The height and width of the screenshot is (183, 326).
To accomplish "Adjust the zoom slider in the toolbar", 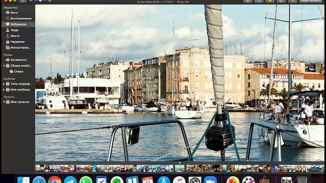I will click(x=40, y=1).
